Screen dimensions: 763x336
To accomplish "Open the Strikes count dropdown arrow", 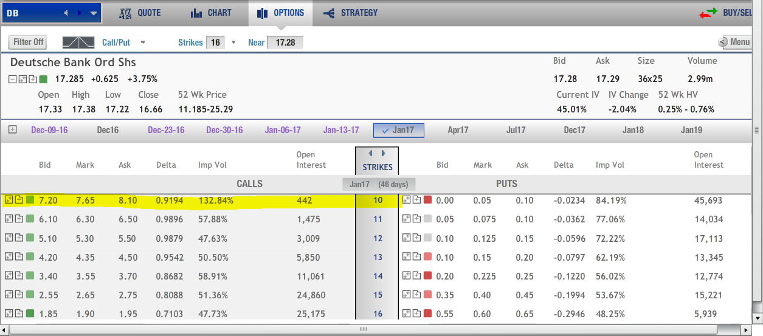I will pyautogui.click(x=233, y=43).
